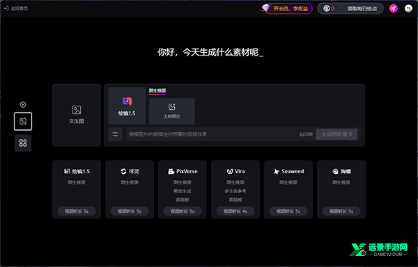The height and width of the screenshot is (267, 418).
Task: Click 视频时长 5s pill on 可灵 card
Action: point(130,211)
